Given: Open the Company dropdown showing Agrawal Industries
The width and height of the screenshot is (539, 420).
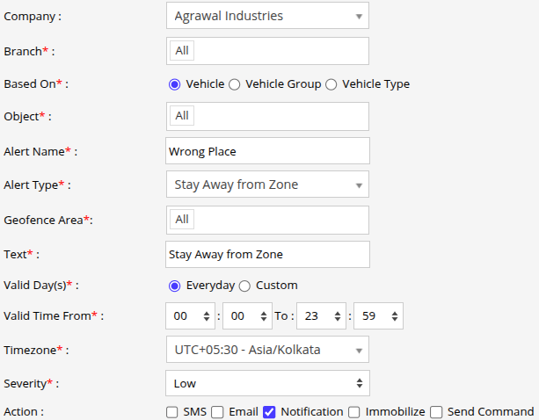Looking at the screenshot, I should point(266,16).
